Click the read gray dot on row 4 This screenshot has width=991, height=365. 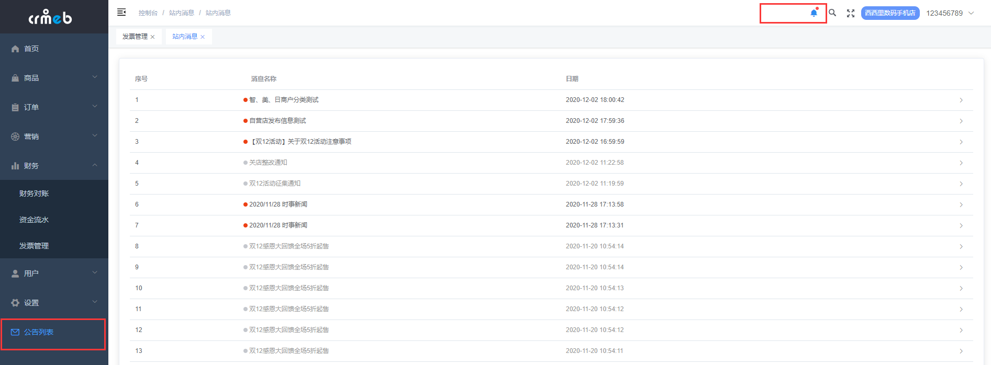point(246,163)
